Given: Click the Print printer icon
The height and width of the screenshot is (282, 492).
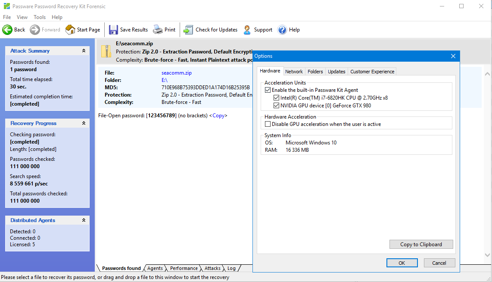Looking at the screenshot, I should pyautogui.click(x=158, y=30).
